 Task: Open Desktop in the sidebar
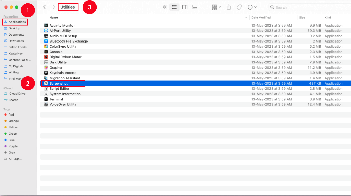(12, 28)
